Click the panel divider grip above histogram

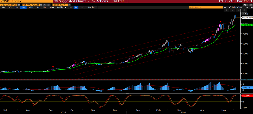tap(127, 79)
